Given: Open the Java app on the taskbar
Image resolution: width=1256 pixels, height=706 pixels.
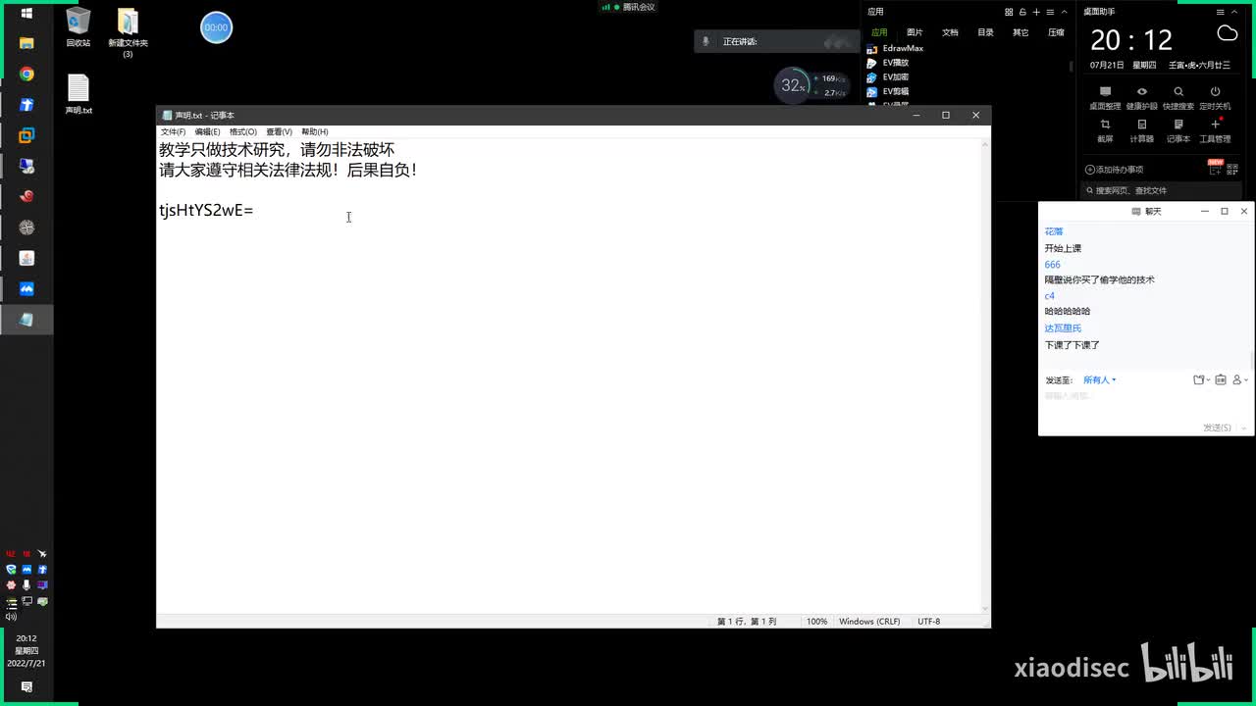Looking at the screenshot, I should pos(26,258).
